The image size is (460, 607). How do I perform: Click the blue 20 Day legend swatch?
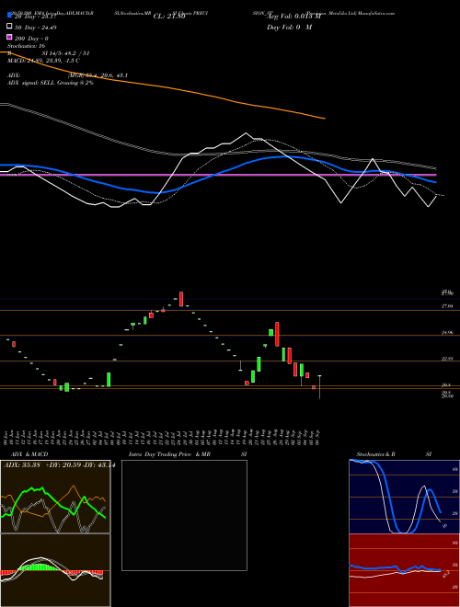click(9, 16)
